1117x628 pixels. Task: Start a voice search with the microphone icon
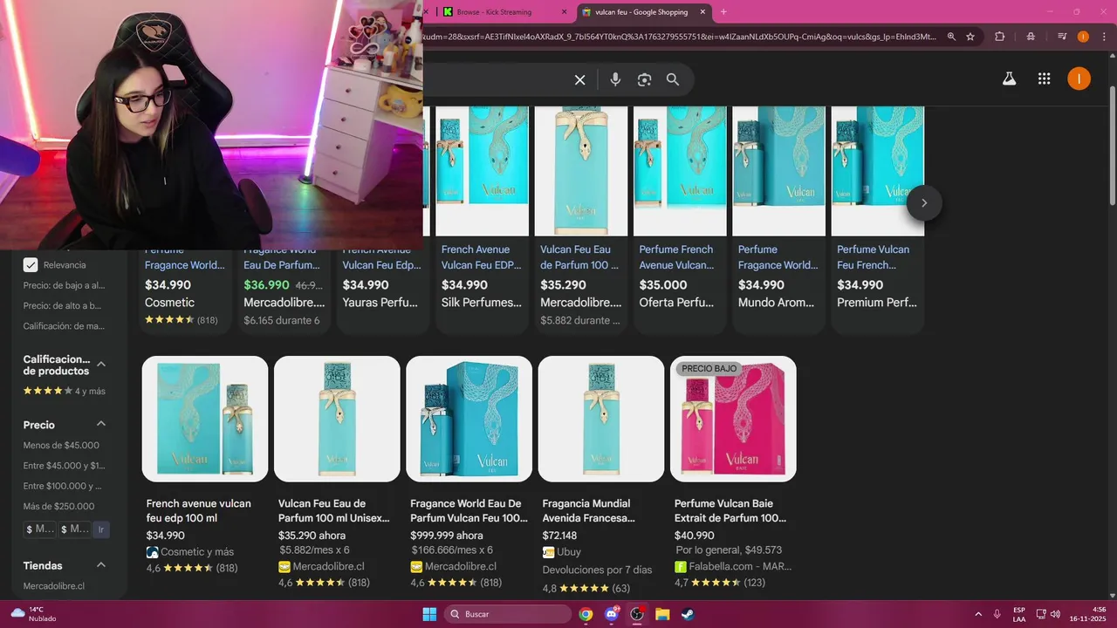pos(615,79)
